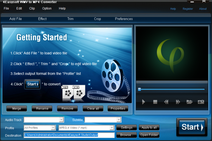Click Add File in the toolbar

pos(16,19)
